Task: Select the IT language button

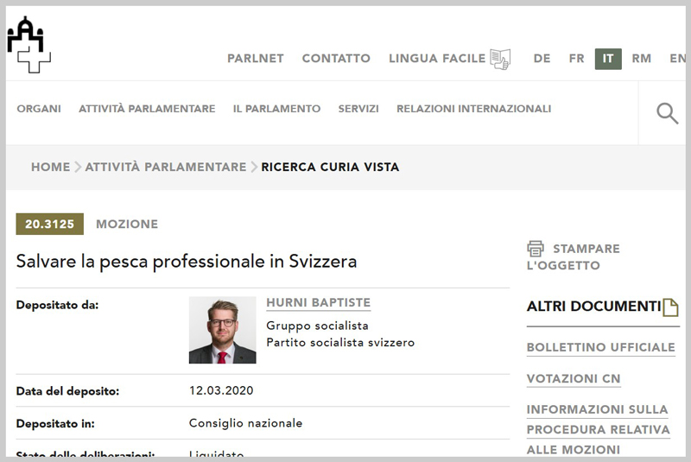Action: click(x=608, y=59)
